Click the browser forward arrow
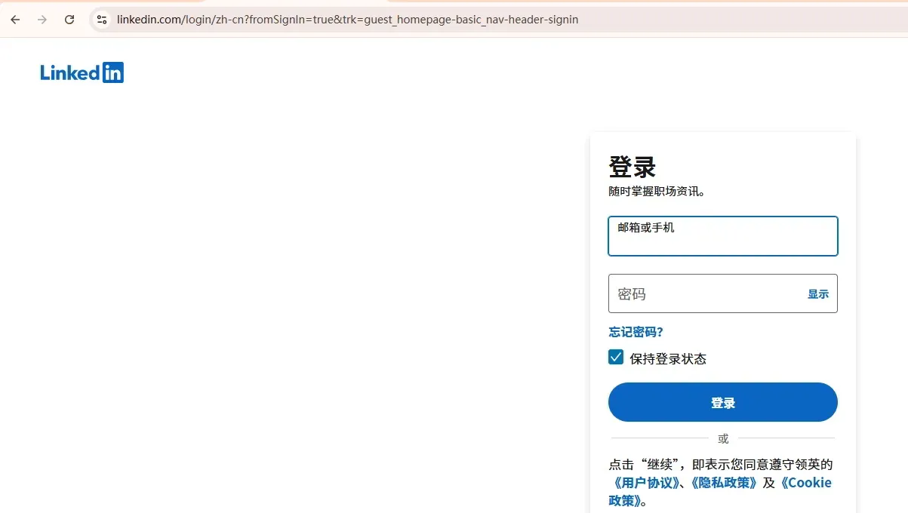 coord(42,20)
